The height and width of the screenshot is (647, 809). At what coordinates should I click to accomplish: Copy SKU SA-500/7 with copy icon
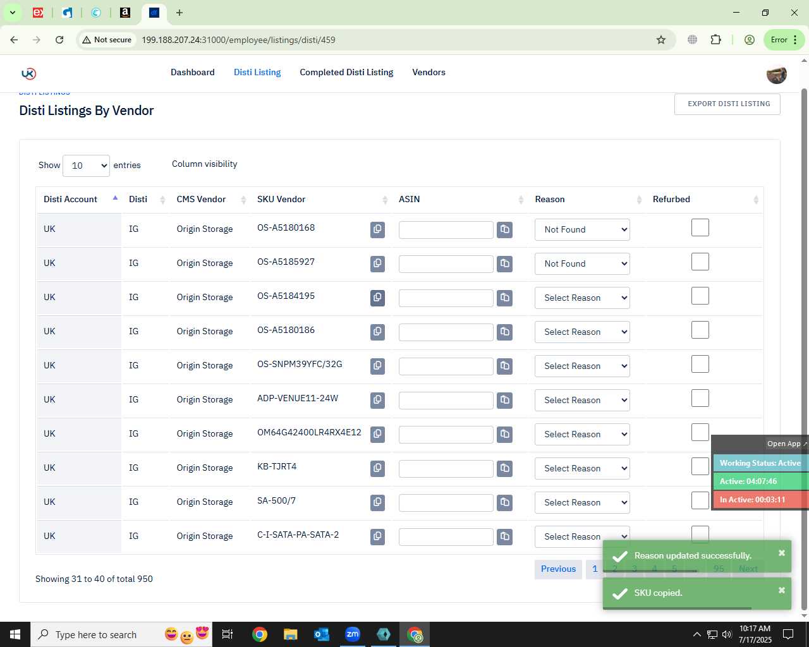pos(377,502)
